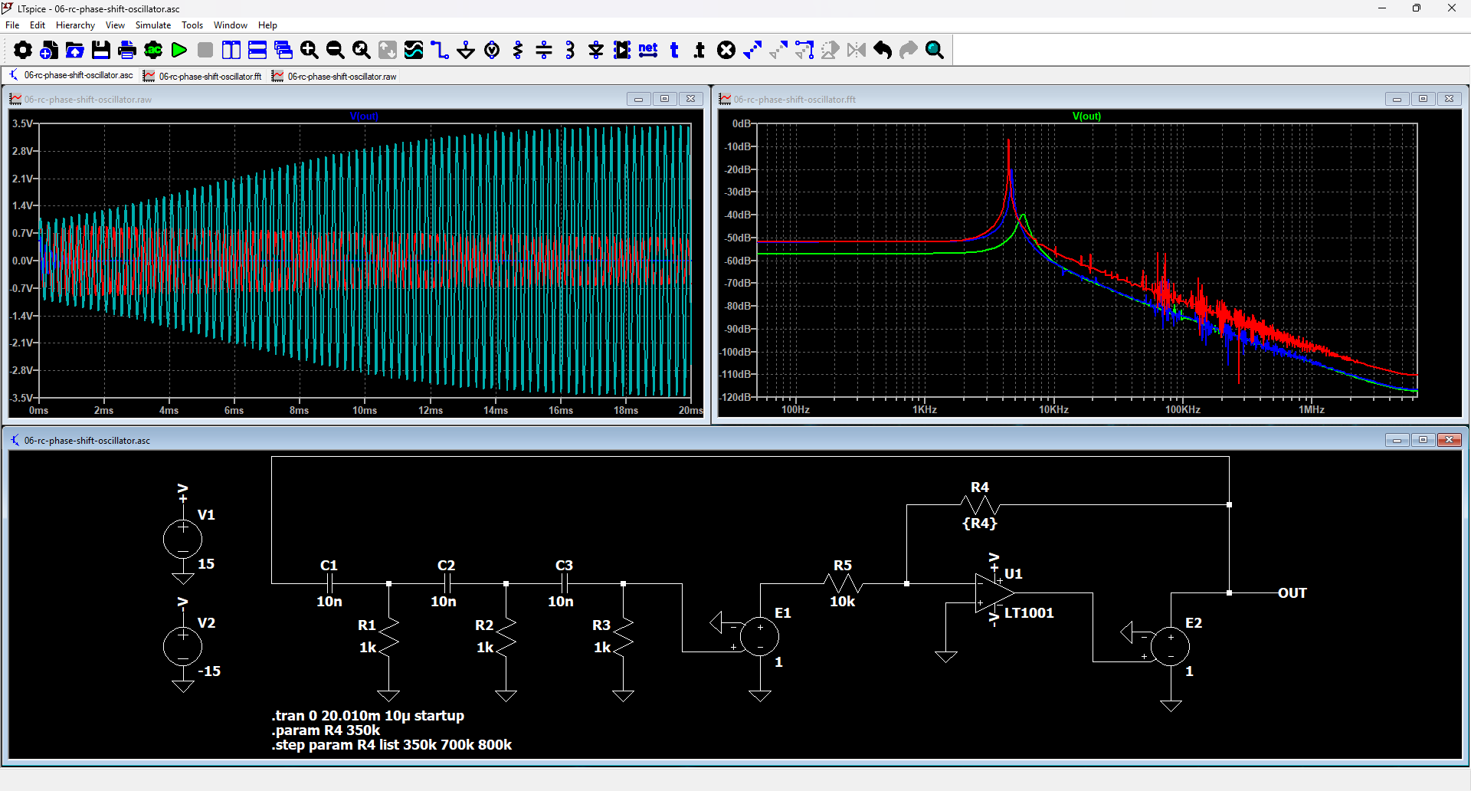Activate the Delete tool icon
Viewport: 1471px width, 791px height.
726,51
